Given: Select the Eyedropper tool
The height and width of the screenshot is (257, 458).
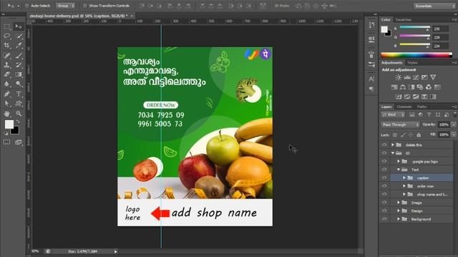Looking at the screenshot, I should 19,45.
